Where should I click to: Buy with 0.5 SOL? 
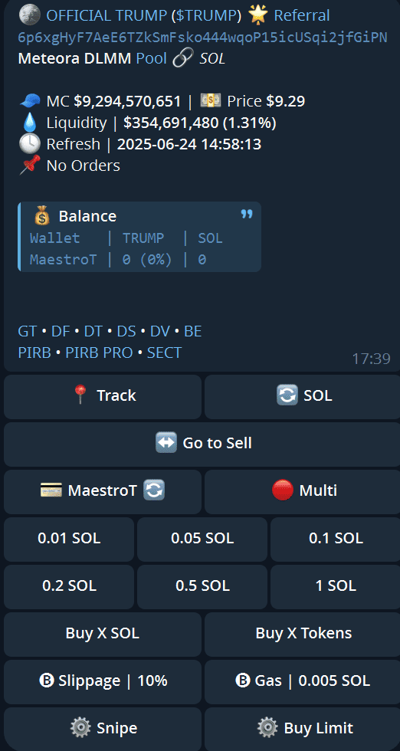tap(202, 586)
